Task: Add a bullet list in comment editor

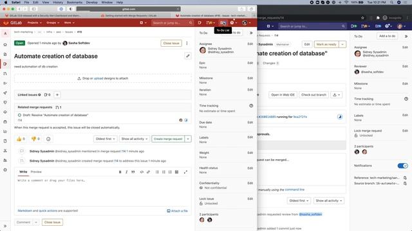Action: (157, 172)
